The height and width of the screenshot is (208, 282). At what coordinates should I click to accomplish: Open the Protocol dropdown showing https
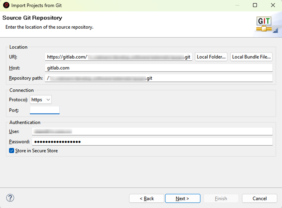coord(41,100)
